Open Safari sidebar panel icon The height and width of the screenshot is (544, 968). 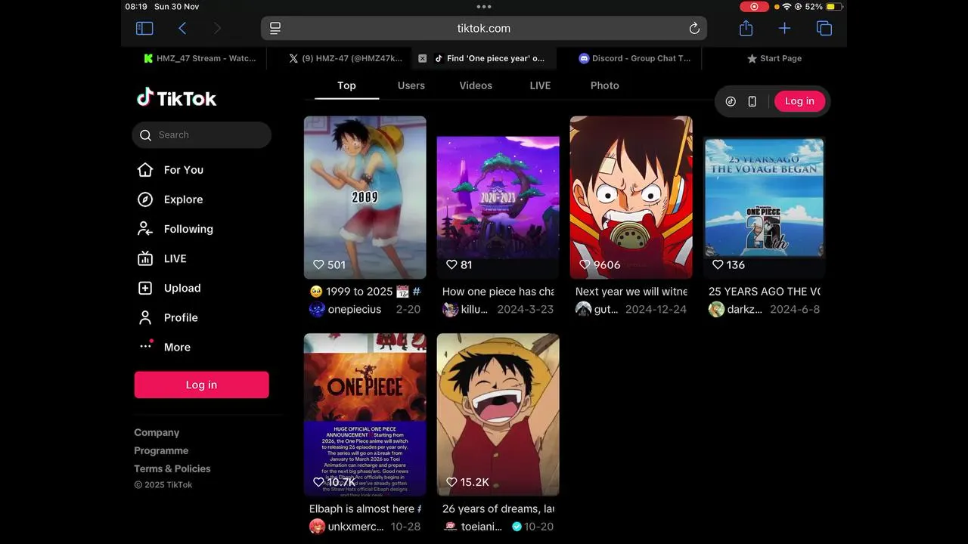[144, 28]
